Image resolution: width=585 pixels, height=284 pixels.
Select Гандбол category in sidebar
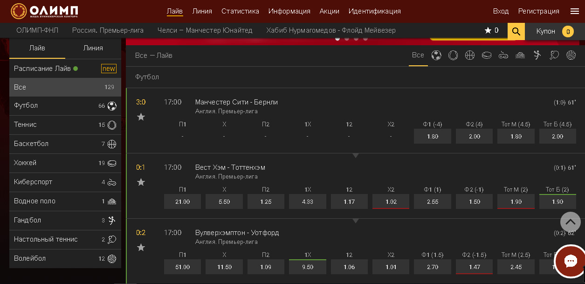(x=65, y=221)
